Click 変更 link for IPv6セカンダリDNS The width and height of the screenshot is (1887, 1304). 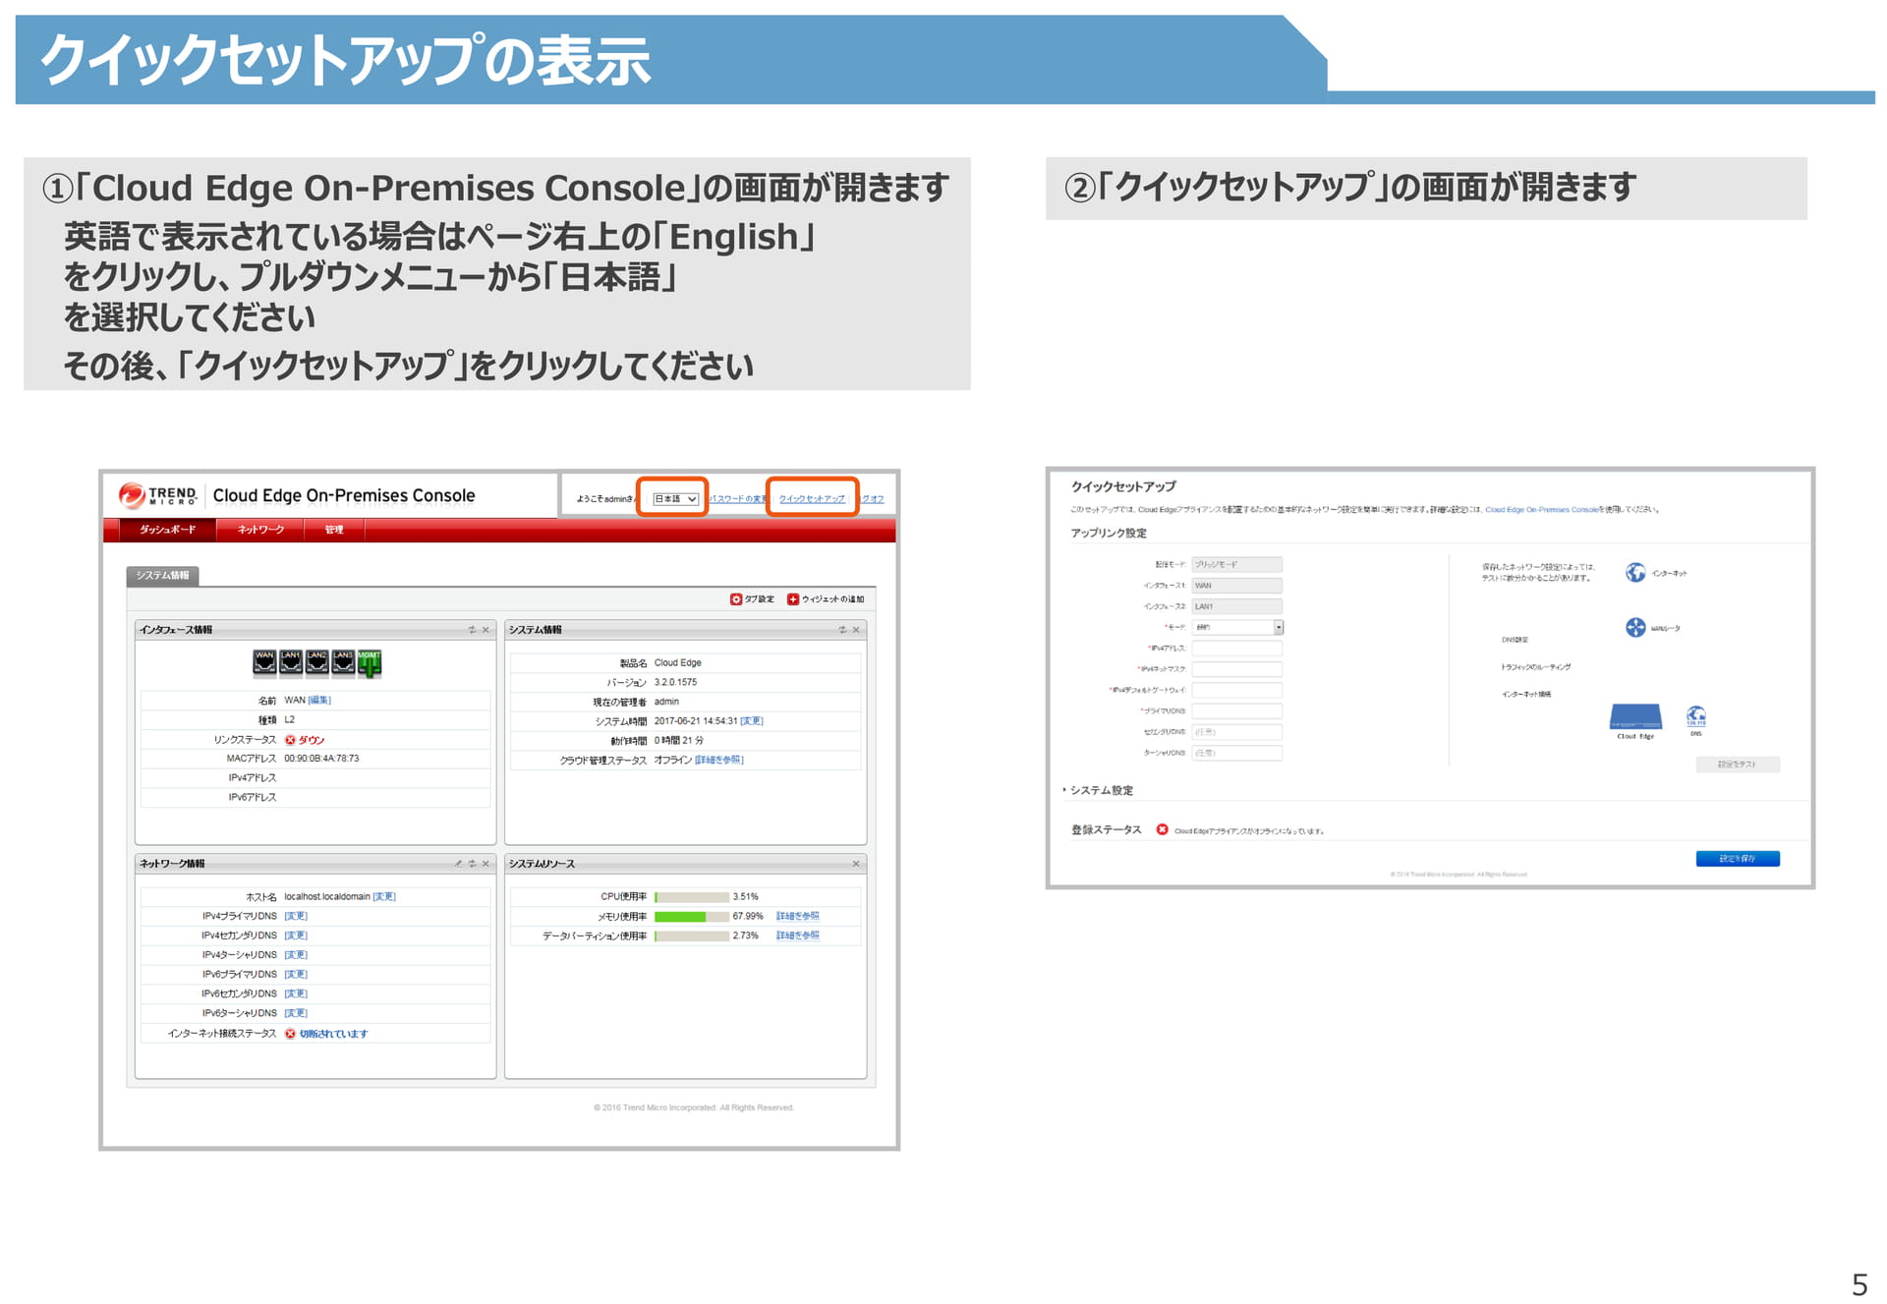pos(296,993)
